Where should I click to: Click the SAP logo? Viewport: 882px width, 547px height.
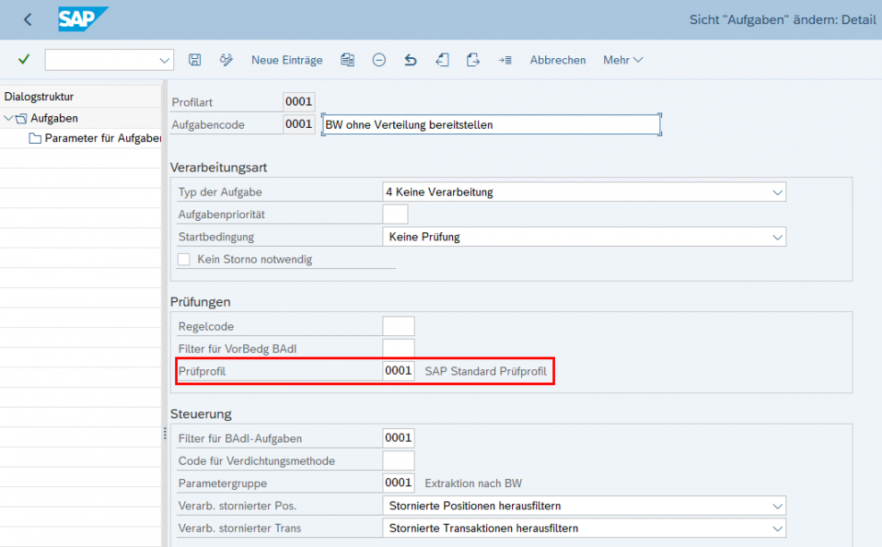[x=83, y=19]
